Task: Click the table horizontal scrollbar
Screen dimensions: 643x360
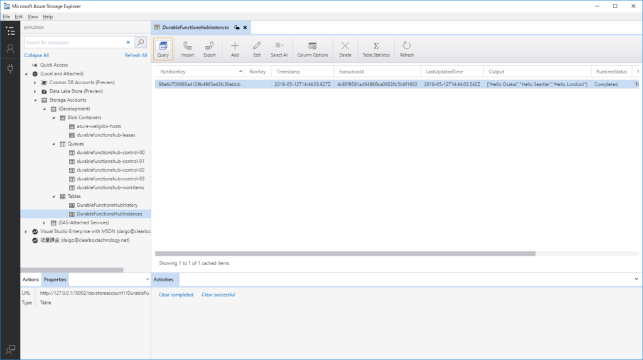Action: [x=345, y=254]
